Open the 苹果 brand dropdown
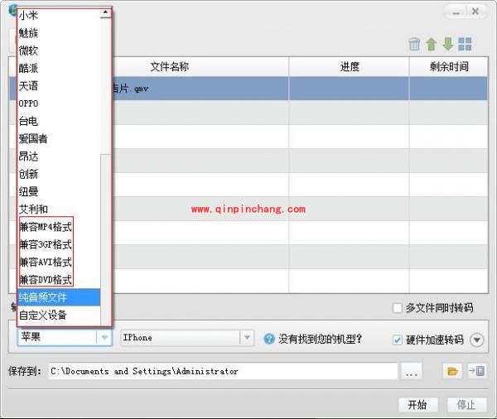Image resolution: width=497 pixels, height=419 pixels. pyautogui.click(x=65, y=337)
